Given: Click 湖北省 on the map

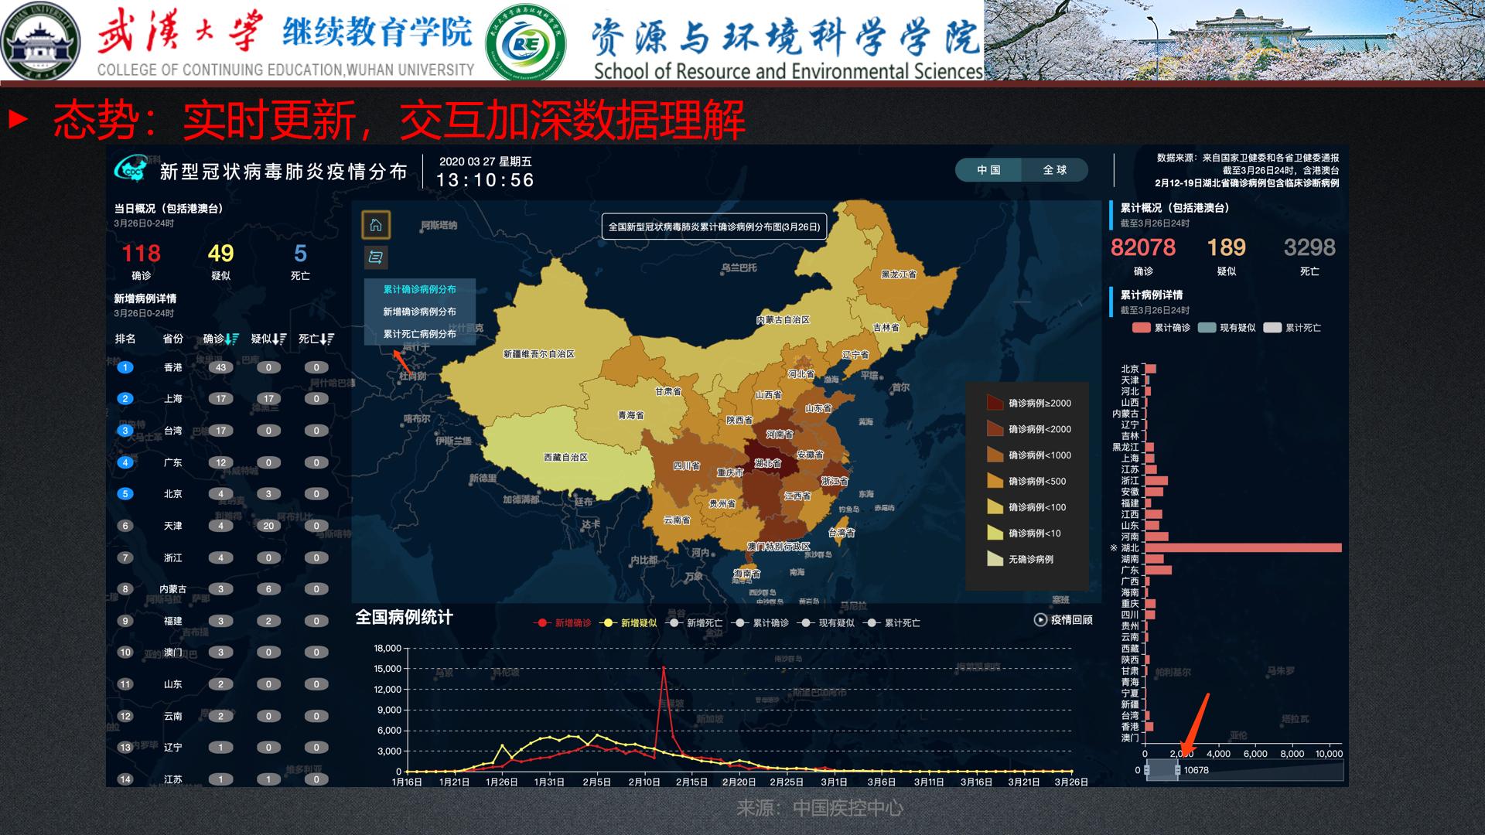Looking at the screenshot, I should pyautogui.click(x=767, y=463).
